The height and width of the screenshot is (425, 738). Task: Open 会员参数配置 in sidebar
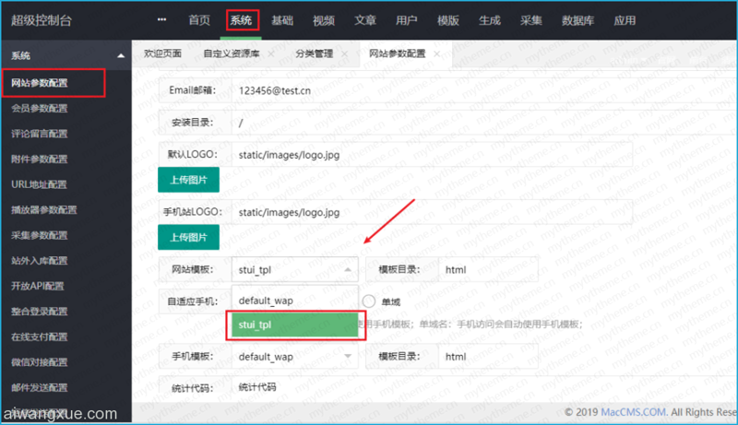(40, 109)
